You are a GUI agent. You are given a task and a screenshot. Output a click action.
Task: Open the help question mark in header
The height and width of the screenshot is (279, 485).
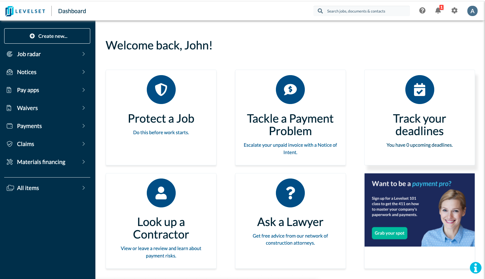tap(422, 11)
